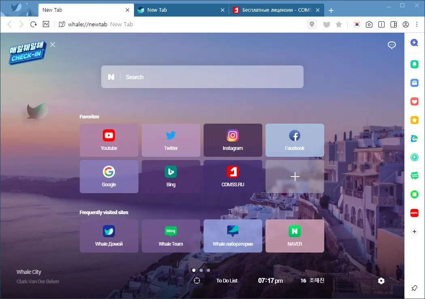Open Whale Домой frequently visited tile
Screen dimensions: 425x299
(x=109, y=236)
